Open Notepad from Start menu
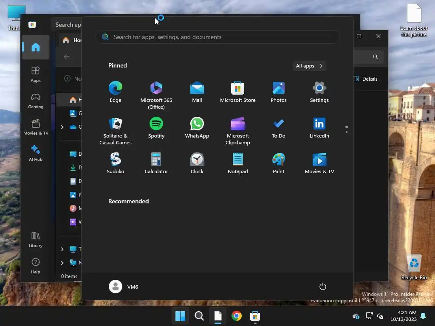The height and width of the screenshot is (326, 435). pos(238,163)
